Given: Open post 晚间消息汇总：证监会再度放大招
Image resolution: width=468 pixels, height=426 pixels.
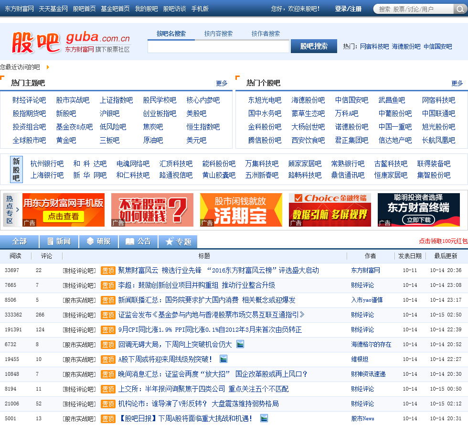Looking at the screenshot, I should pos(213,374).
